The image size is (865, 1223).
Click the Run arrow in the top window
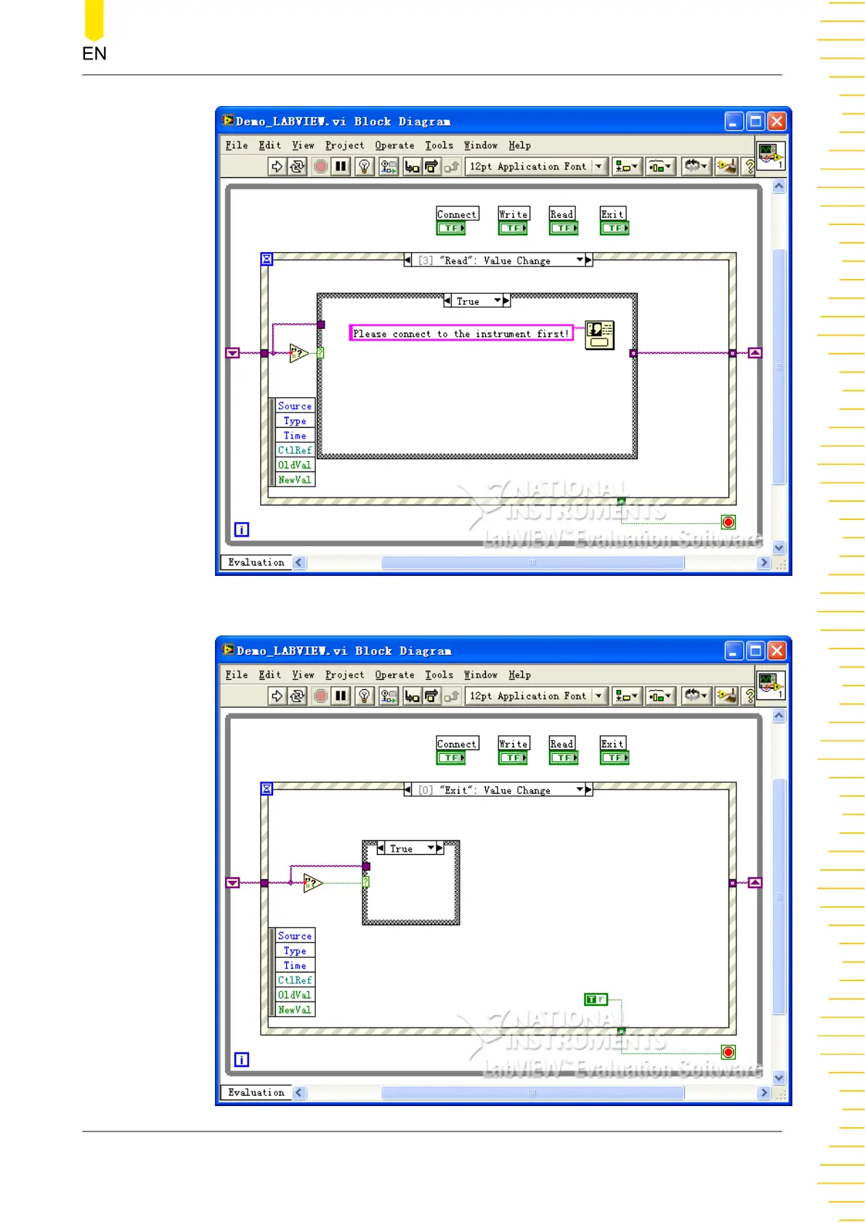(x=277, y=166)
